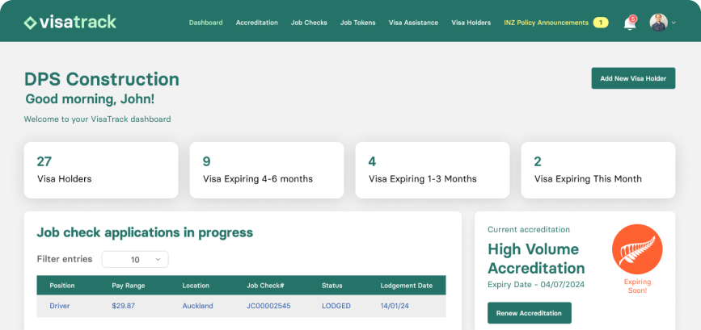The height and width of the screenshot is (330, 701).
Task: Click the $29.87 pay range cell
Action: (124, 306)
